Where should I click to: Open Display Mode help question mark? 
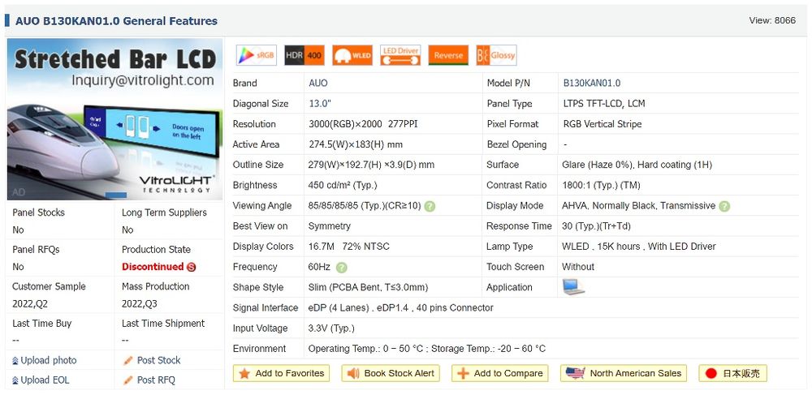pos(724,206)
